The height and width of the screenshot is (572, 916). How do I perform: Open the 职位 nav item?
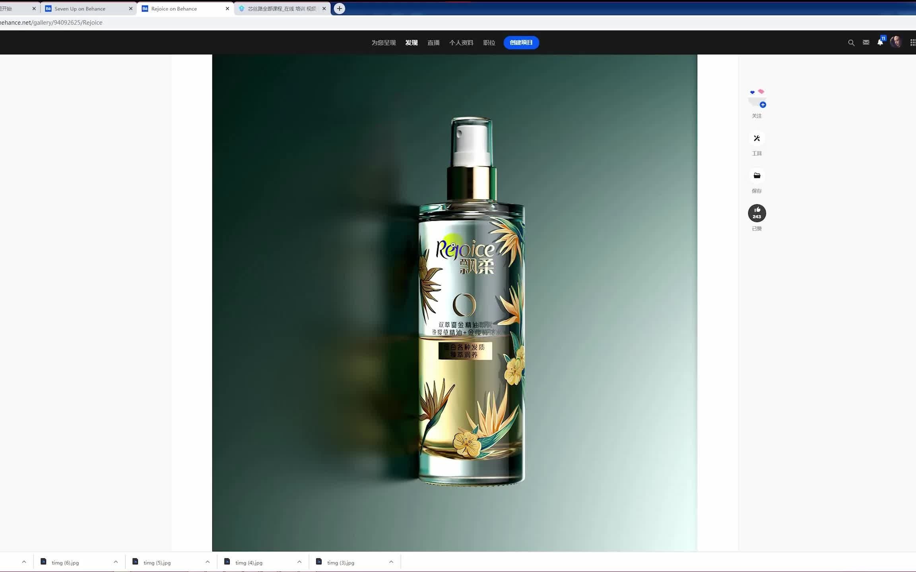pyautogui.click(x=489, y=43)
